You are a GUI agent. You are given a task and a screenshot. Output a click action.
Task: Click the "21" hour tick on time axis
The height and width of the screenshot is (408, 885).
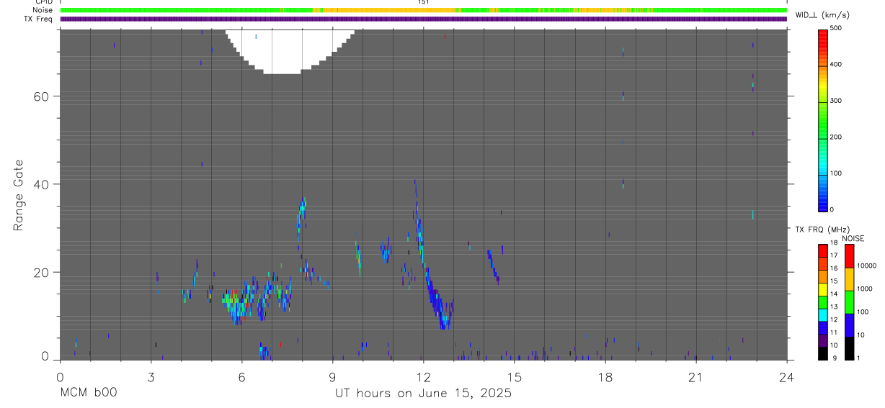(x=695, y=377)
